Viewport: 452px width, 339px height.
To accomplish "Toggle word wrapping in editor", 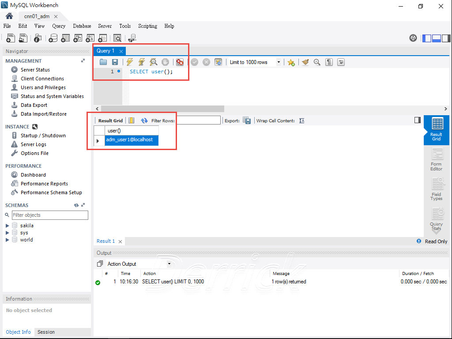I will [x=341, y=62].
